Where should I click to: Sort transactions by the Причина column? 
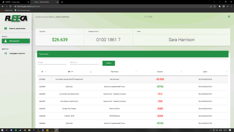tap(114, 72)
